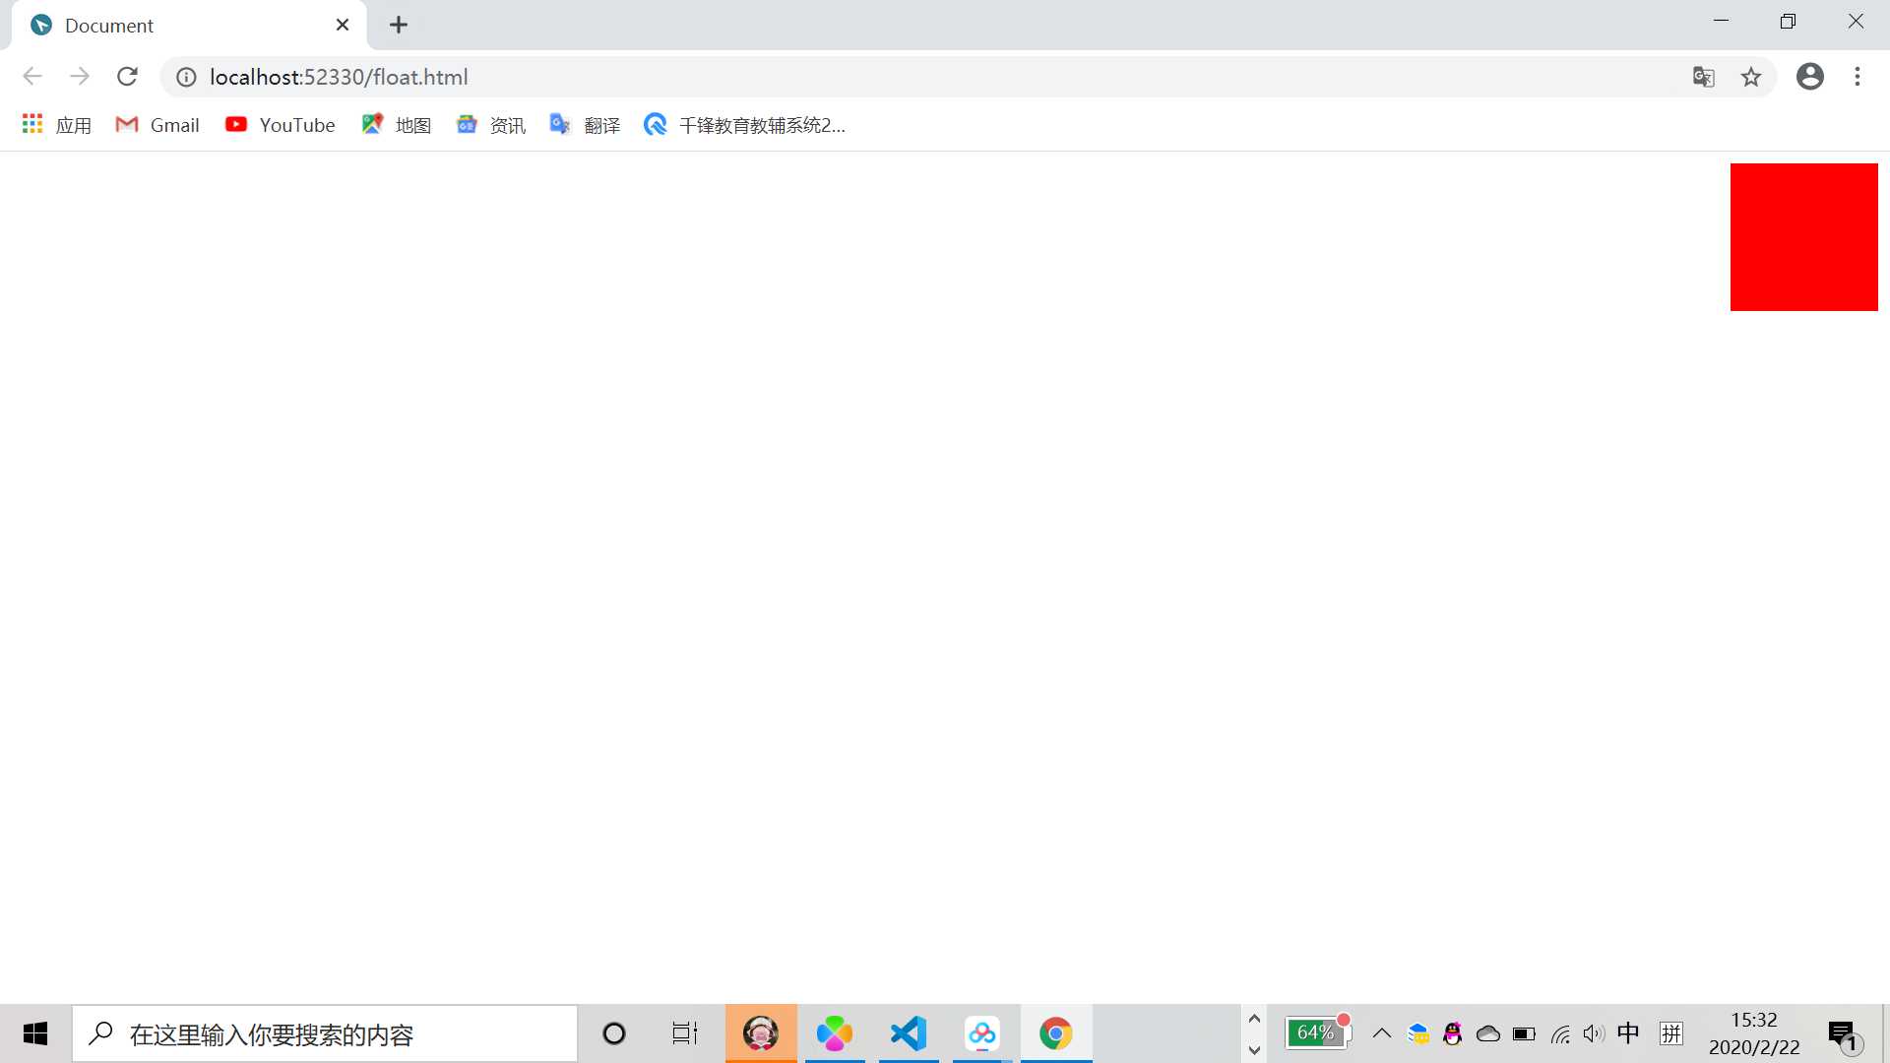Image resolution: width=1890 pixels, height=1063 pixels.
Task: Click the YouTube bookmarks bar icon
Action: 236,125
